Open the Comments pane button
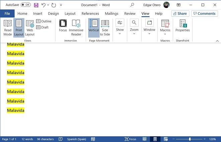 (x=205, y=13)
